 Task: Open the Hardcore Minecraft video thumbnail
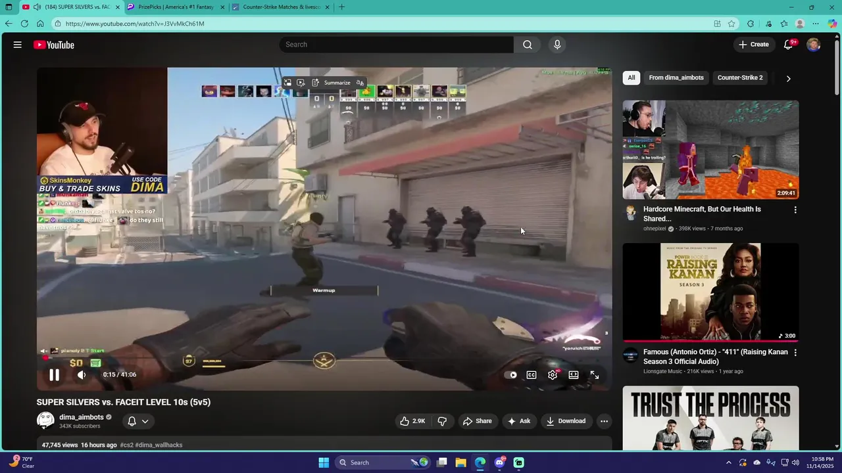point(710,150)
